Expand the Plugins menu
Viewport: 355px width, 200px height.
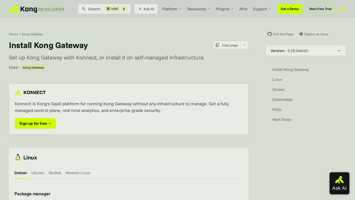click(x=225, y=9)
